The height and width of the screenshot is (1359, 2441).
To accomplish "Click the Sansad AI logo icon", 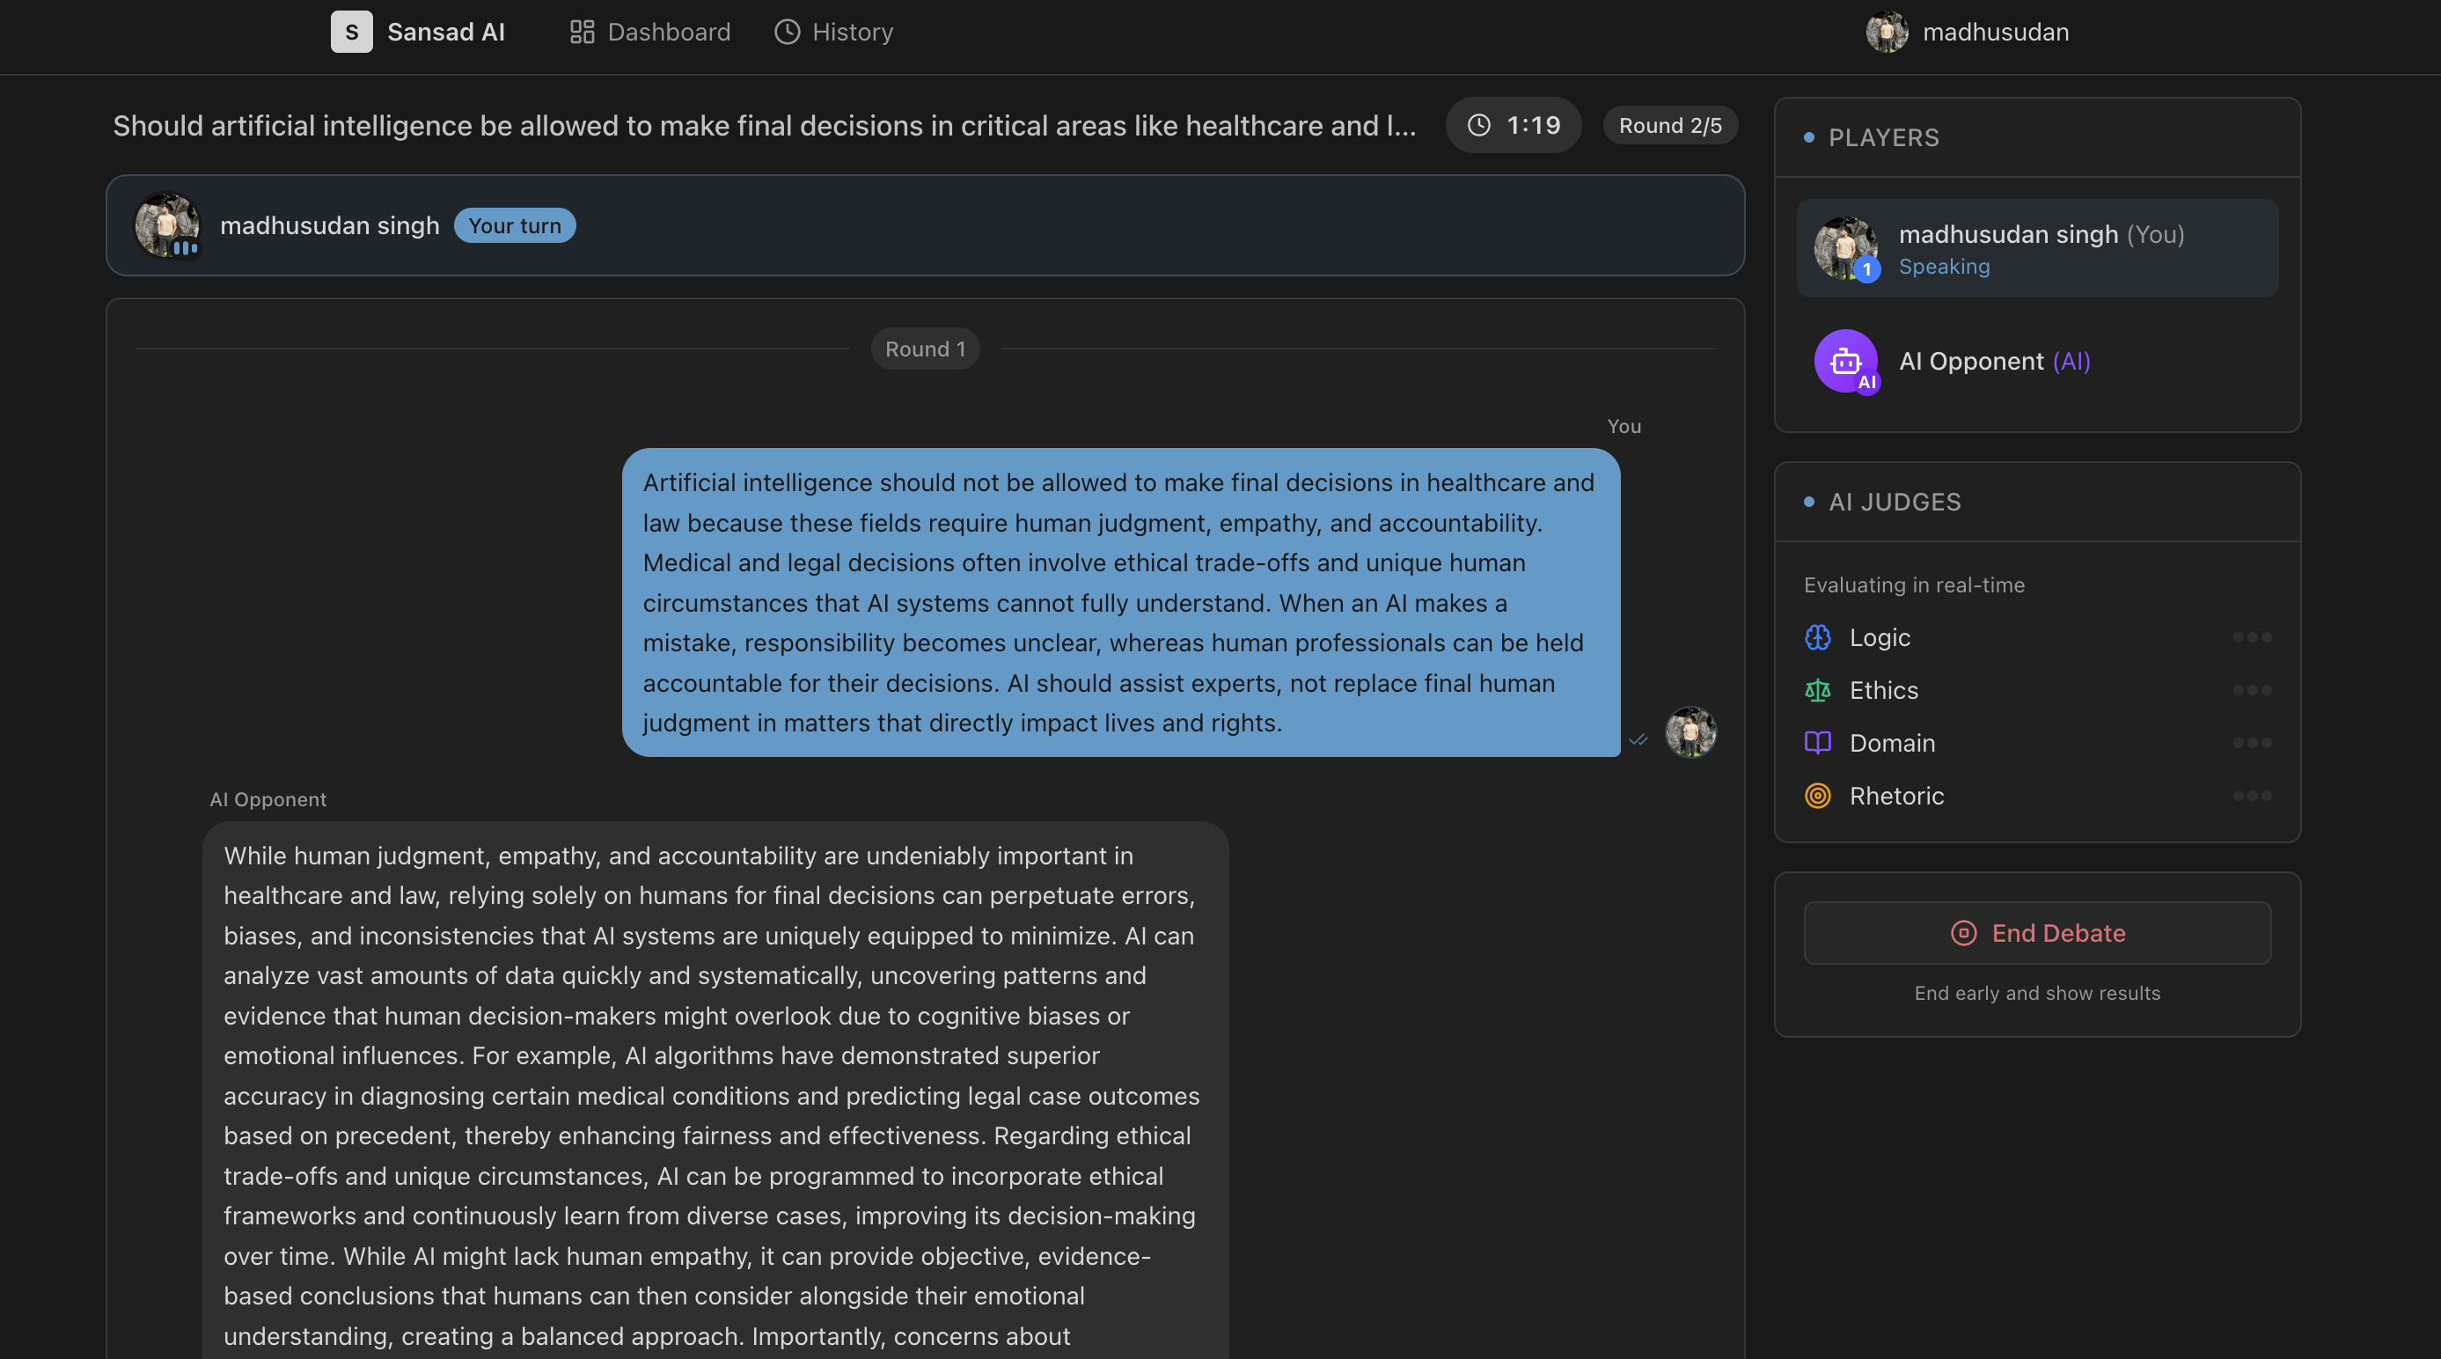I will [352, 33].
